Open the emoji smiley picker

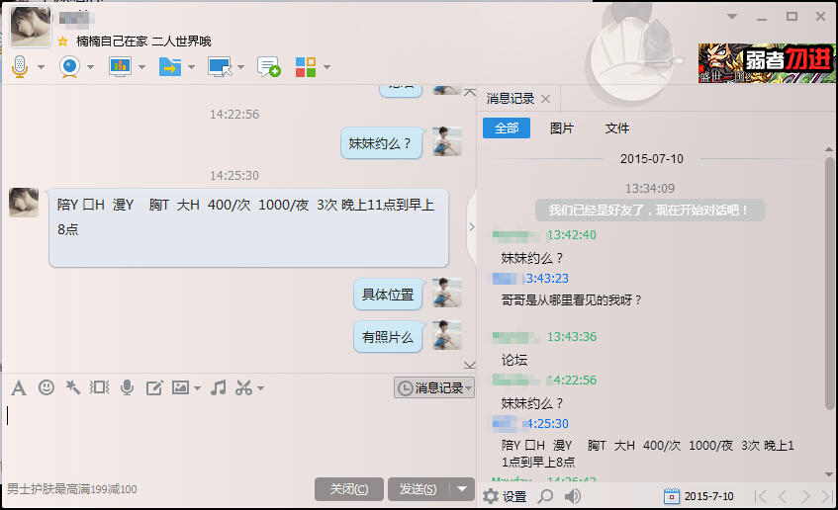coord(47,387)
